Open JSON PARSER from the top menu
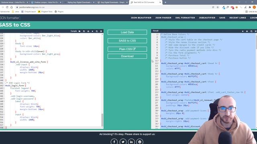 pyautogui.click(x=163, y=18)
